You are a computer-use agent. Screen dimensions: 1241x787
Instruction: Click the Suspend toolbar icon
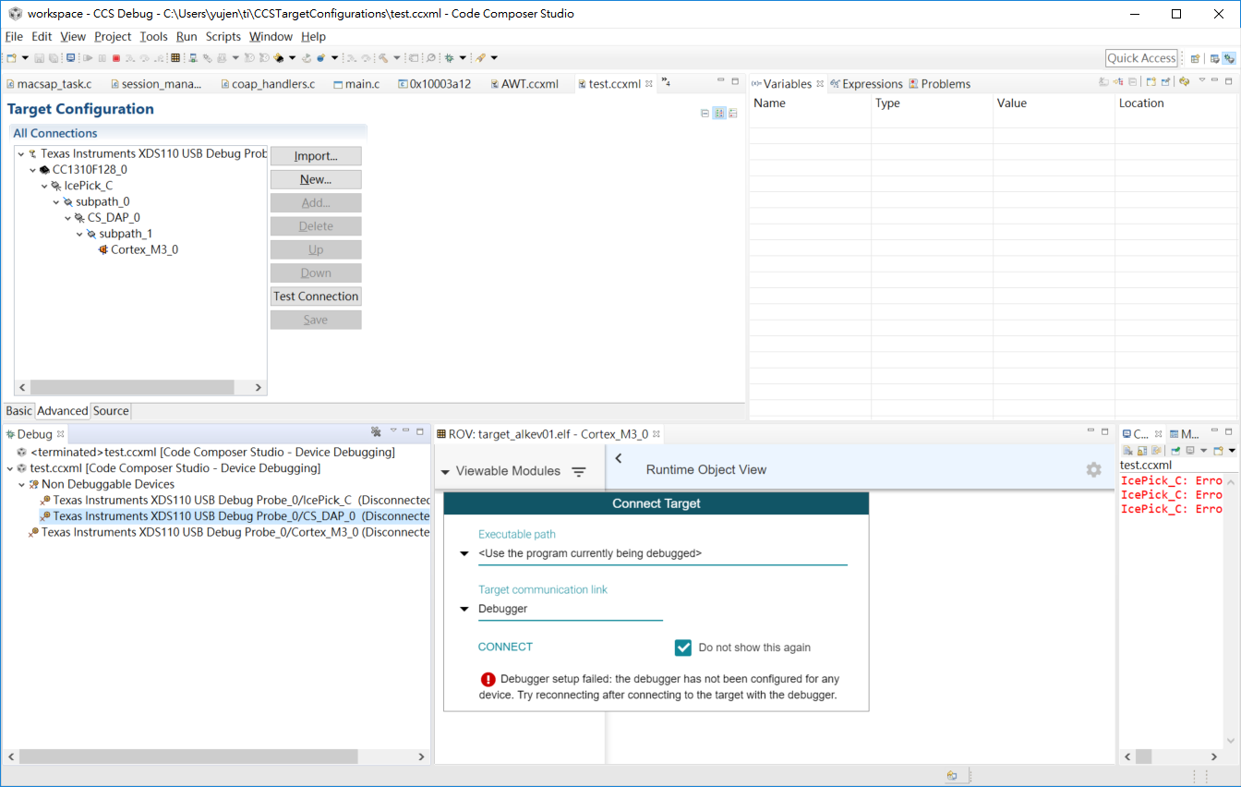pyautogui.click(x=102, y=58)
